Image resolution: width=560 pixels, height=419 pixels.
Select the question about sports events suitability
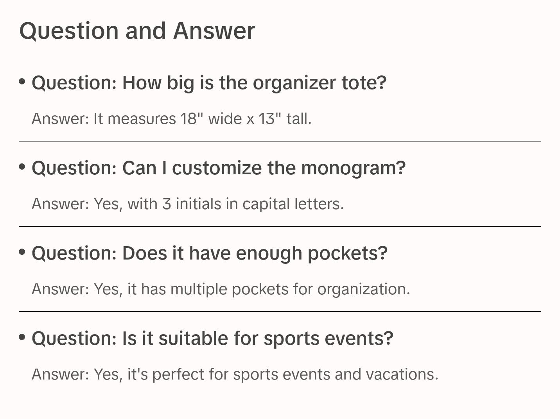pos(212,338)
